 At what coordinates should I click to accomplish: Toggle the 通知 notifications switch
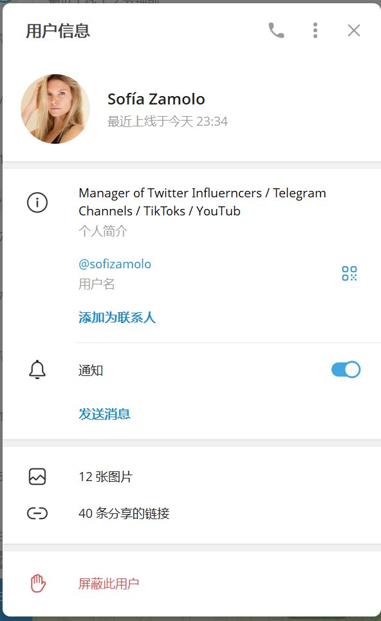(346, 370)
